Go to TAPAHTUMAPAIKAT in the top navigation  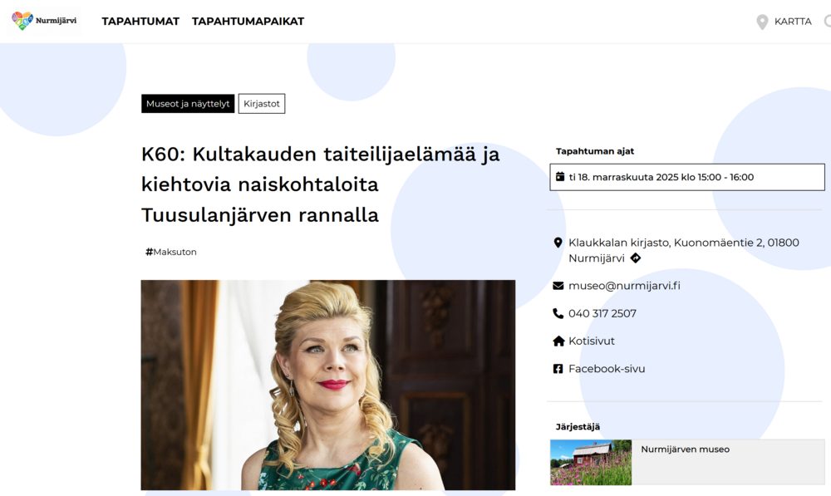[x=248, y=22]
